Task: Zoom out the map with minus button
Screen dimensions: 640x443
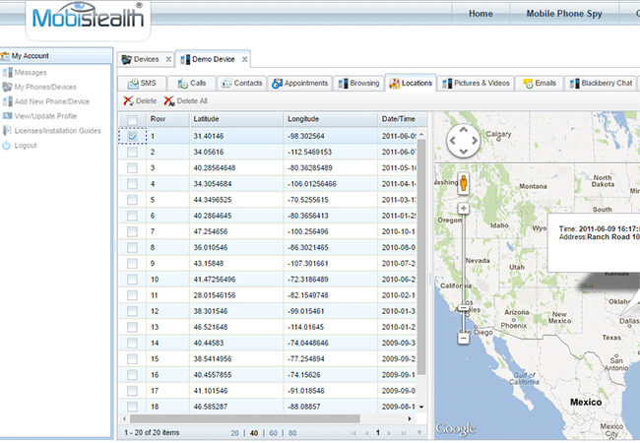Action: pyautogui.click(x=463, y=338)
